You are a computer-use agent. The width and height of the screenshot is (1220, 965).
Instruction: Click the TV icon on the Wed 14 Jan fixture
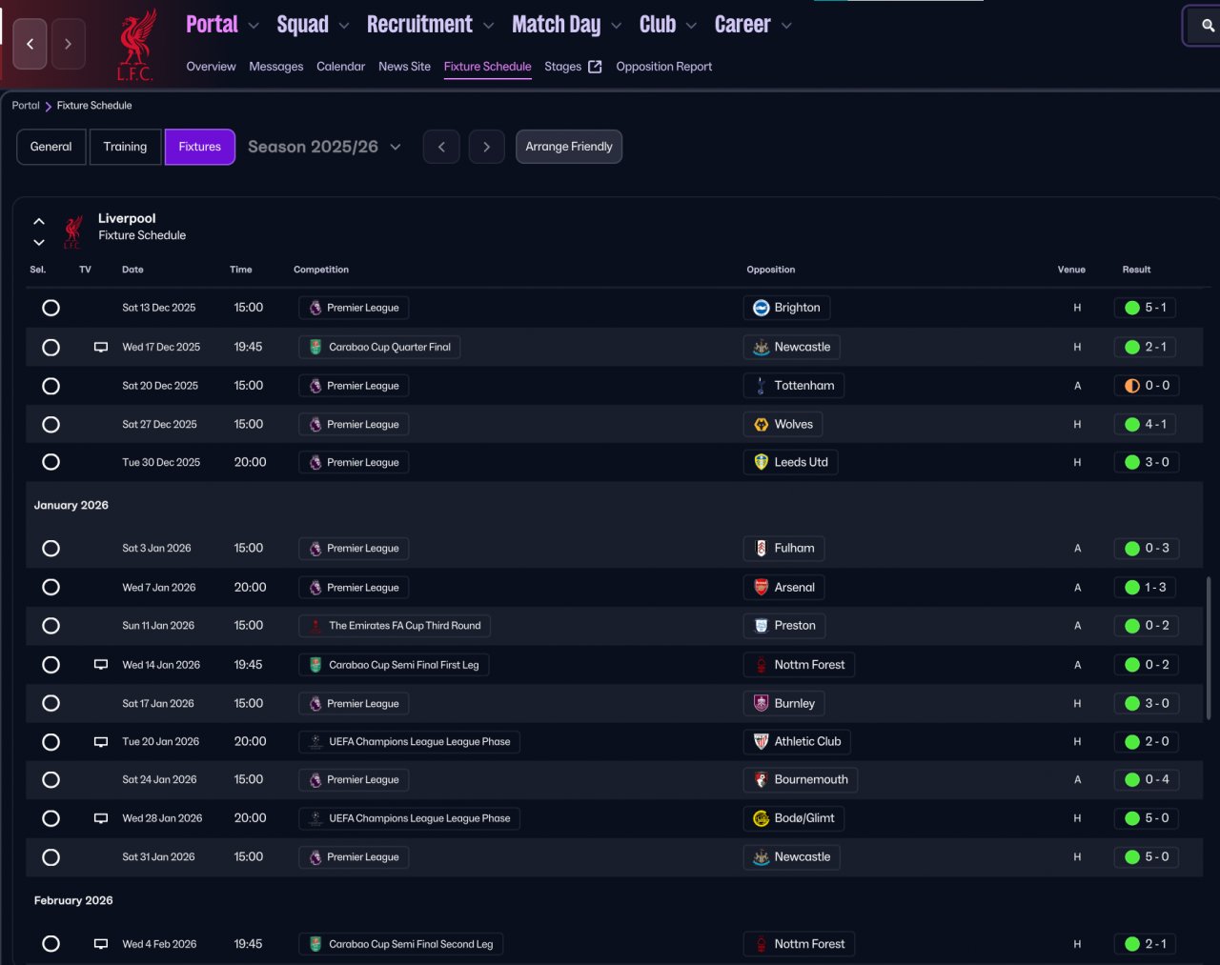[100, 665]
